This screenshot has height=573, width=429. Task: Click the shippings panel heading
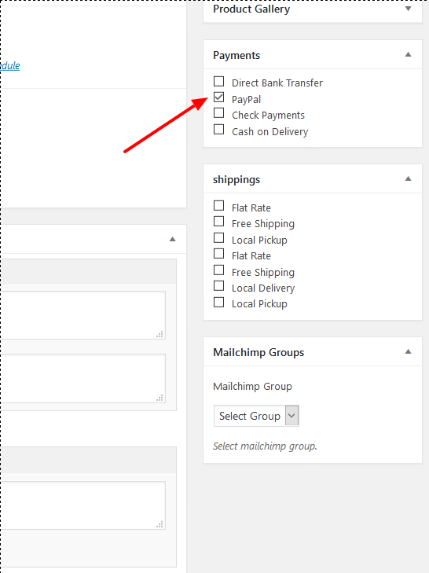[x=236, y=180]
